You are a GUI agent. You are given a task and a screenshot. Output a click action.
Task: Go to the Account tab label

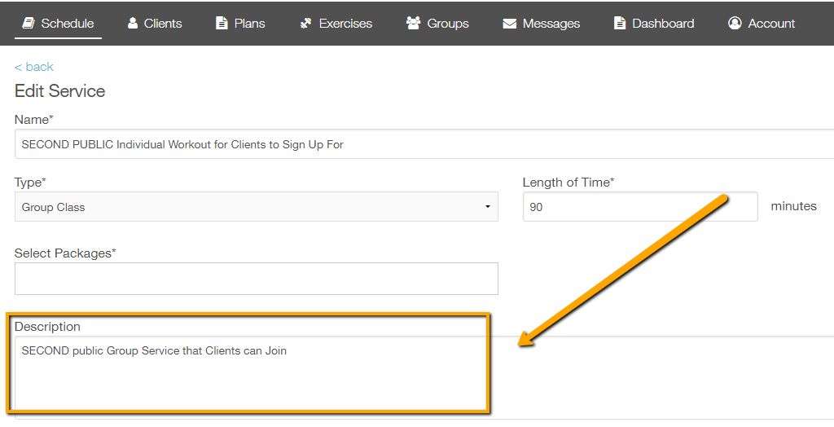(771, 24)
